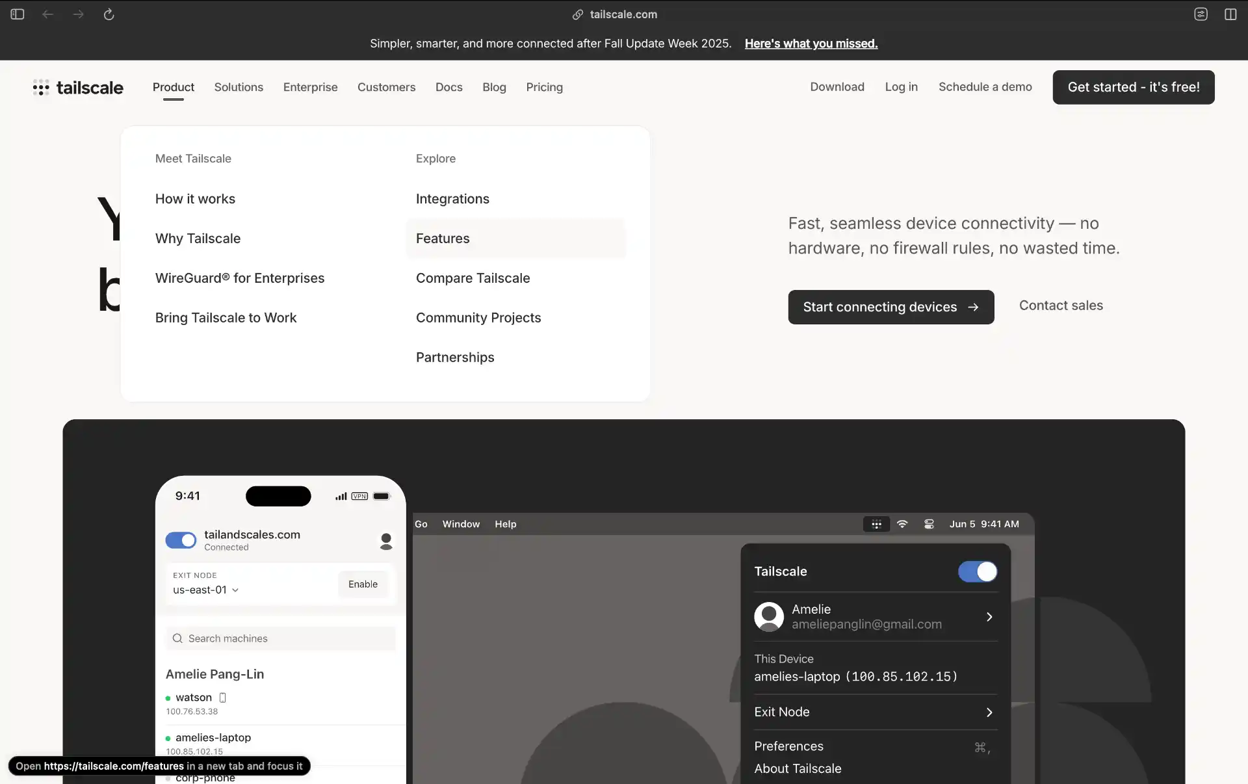Click the Tailscale logo icon
The image size is (1248, 784).
tap(41, 88)
